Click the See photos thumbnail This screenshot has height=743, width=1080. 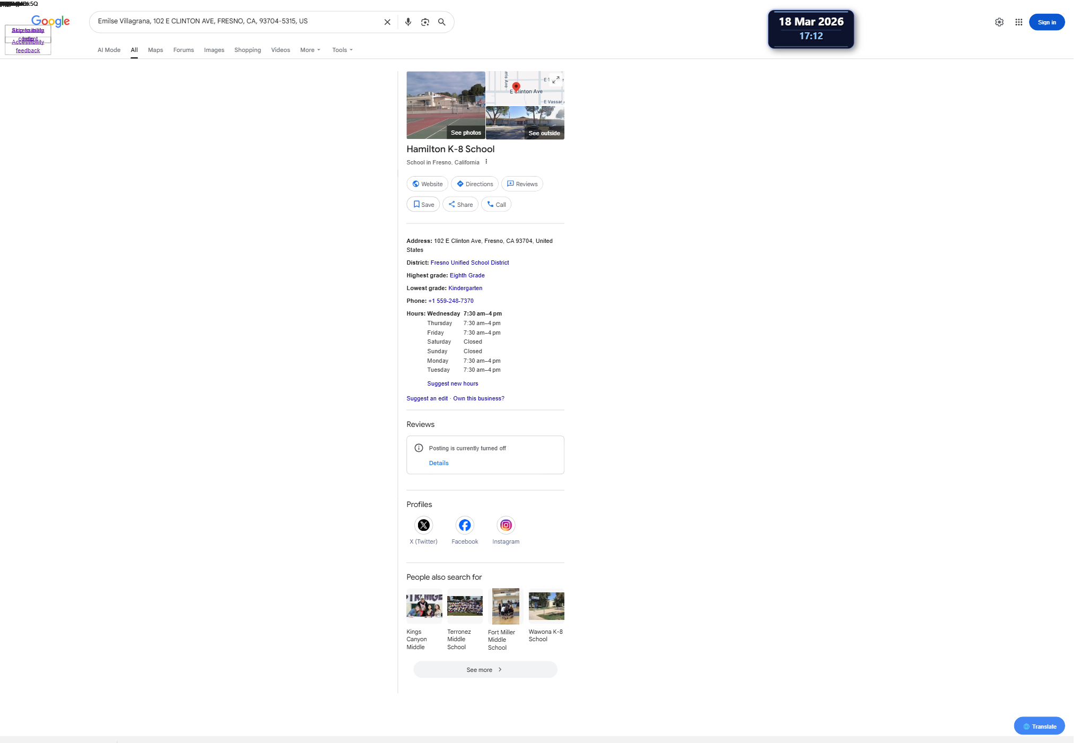coord(446,105)
